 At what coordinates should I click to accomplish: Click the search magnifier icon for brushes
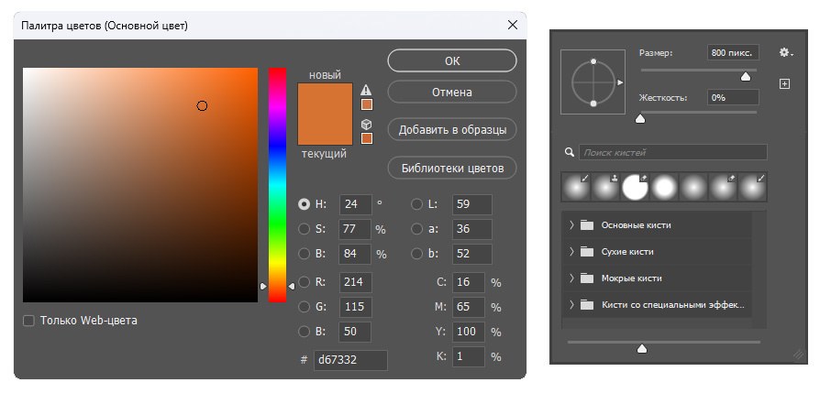[570, 152]
